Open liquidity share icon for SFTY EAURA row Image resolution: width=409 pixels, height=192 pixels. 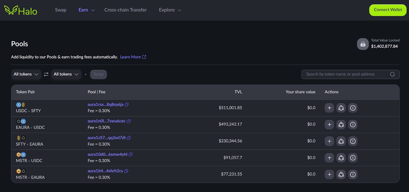[x=341, y=141]
